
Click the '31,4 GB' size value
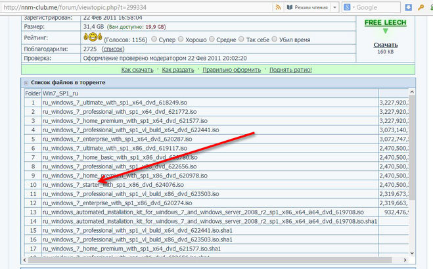[93, 27]
